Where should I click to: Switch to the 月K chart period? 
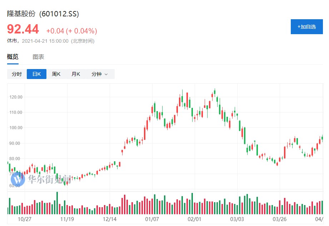point(76,74)
